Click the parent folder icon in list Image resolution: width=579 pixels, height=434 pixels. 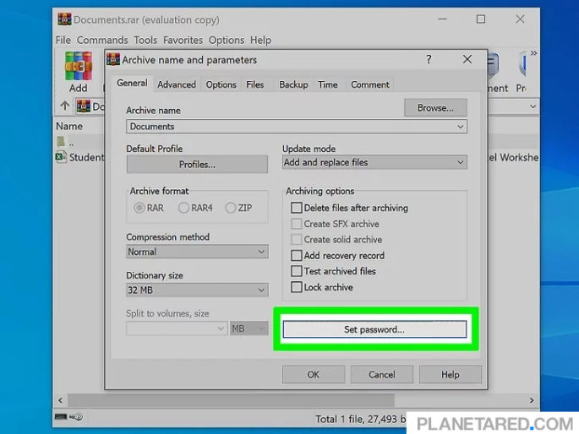point(61,142)
